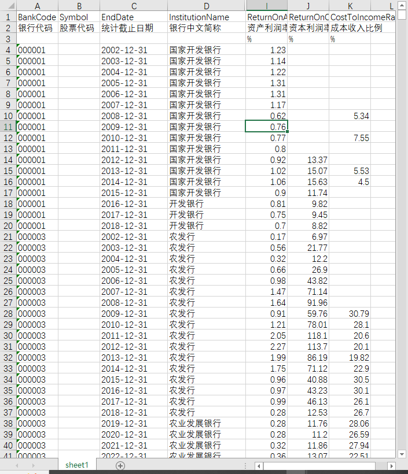Select row 38 header
The height and width of the screenshot is (474, 408).
pyautogui.click(x=8, y=423)
